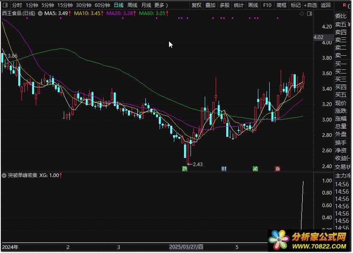Click the 西王食品(日线) stock title
353x253 pixels.
pyautogui.click(x=19, y=13)
